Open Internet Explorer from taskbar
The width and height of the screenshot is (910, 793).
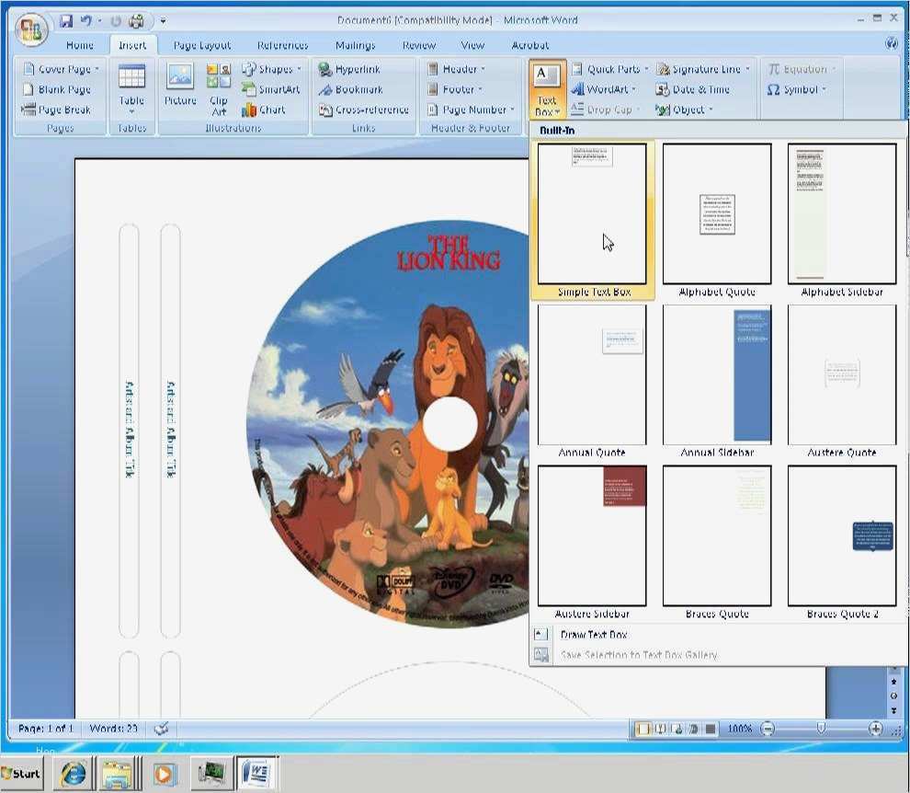pos(74,773)
